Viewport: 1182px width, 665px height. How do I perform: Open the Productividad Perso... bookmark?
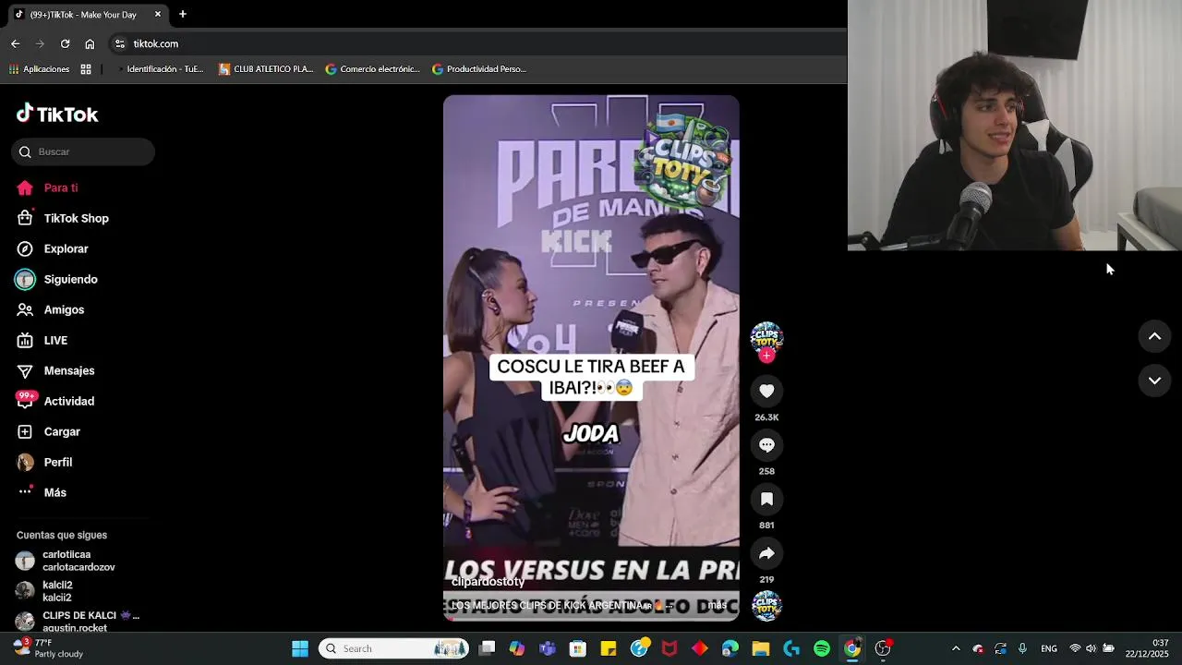(479, 69)
